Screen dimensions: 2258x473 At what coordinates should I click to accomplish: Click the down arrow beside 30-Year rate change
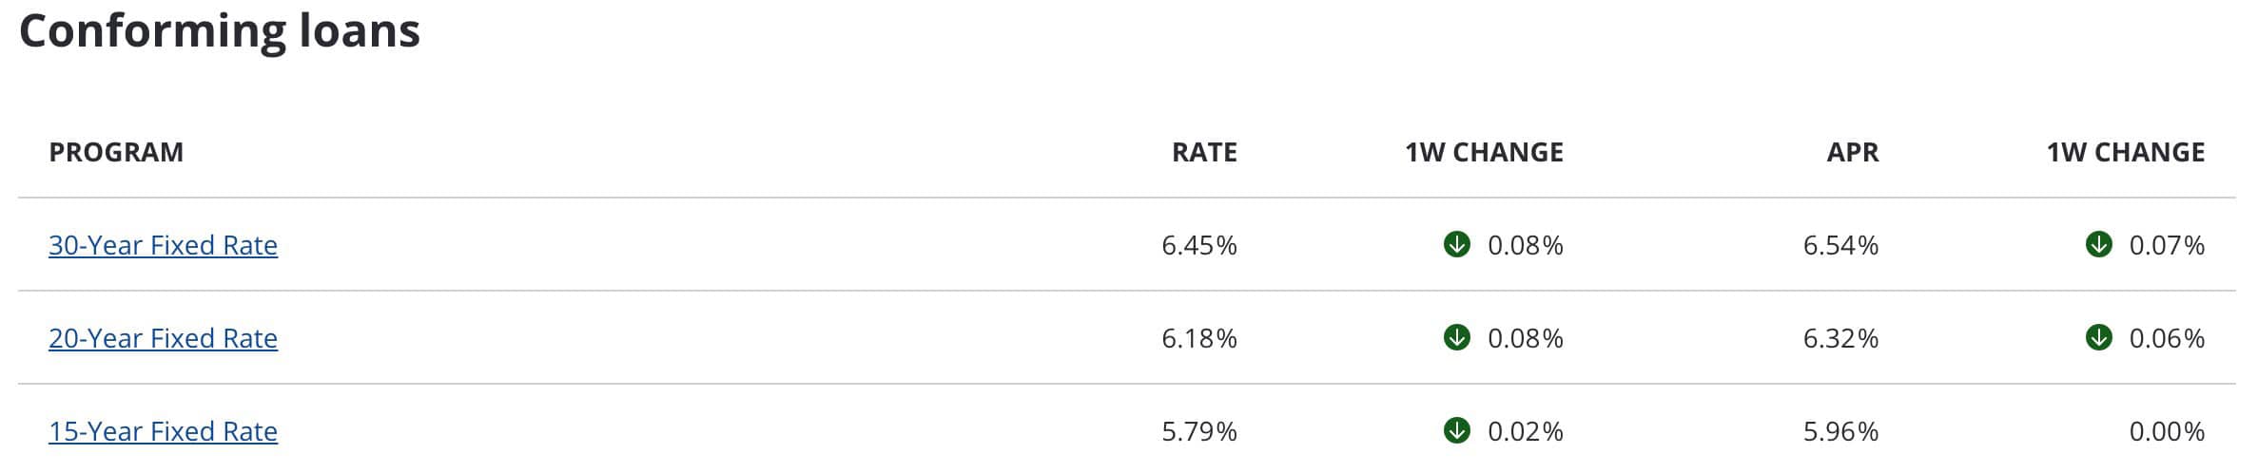[1456, 245]
